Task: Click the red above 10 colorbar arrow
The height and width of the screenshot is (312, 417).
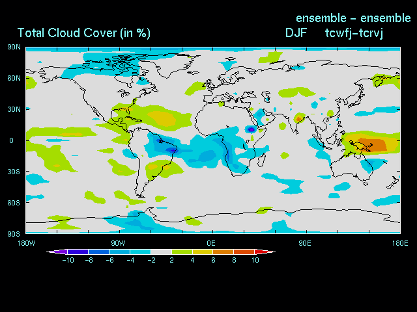Action: click(265, 252)
